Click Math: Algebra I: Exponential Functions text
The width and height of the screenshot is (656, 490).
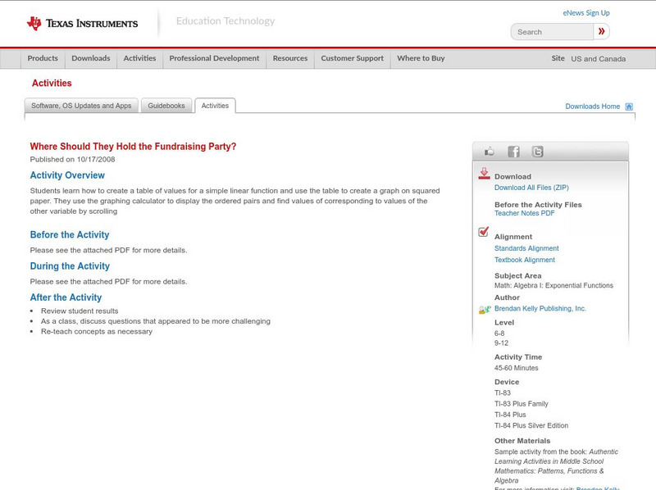point(553,285)
